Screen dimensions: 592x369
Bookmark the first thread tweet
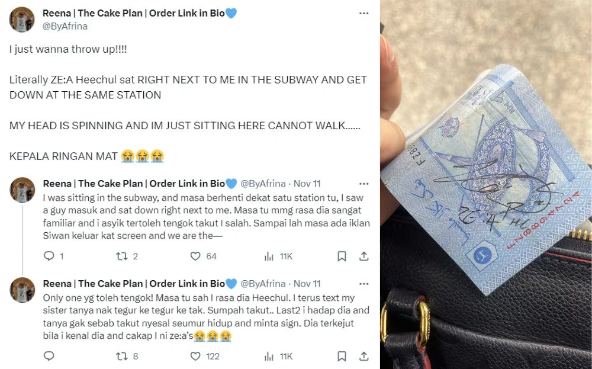[x=342, y=256]
